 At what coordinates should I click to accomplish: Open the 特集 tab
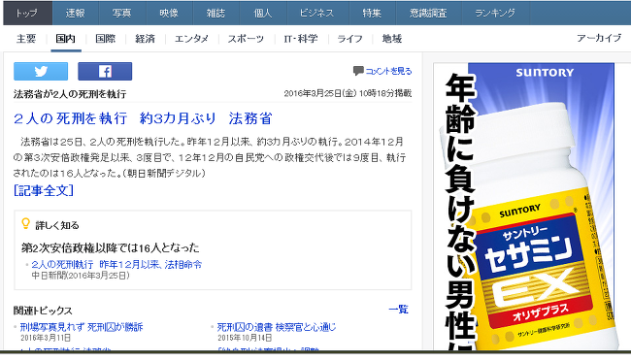(x=372, y=13)
